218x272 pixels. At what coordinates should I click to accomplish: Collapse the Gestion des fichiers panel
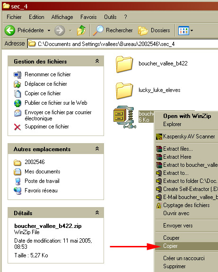[97, 61]
